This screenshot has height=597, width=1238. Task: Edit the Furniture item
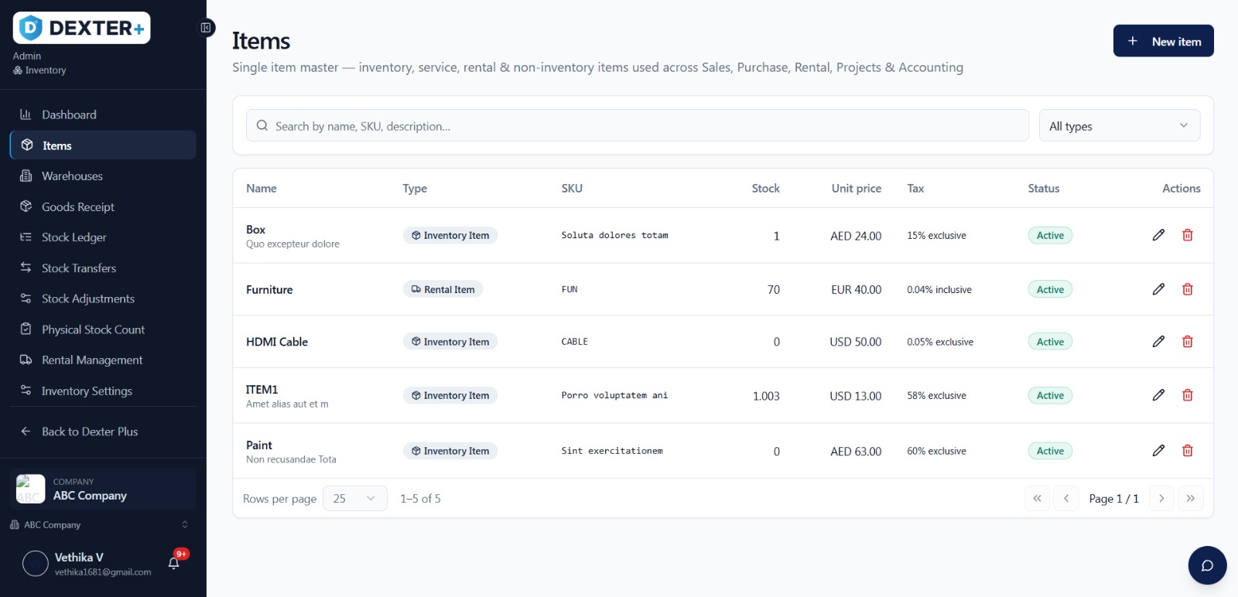(1158, 289)
